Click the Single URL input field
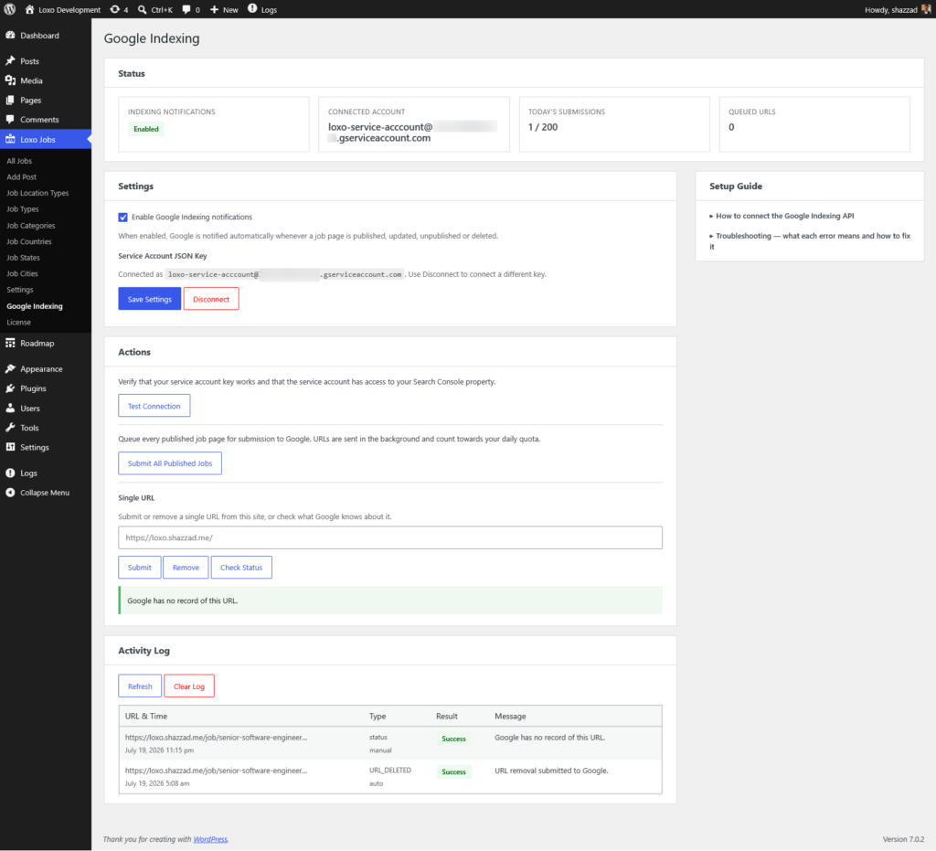936x851 pixels. point(390,537)
